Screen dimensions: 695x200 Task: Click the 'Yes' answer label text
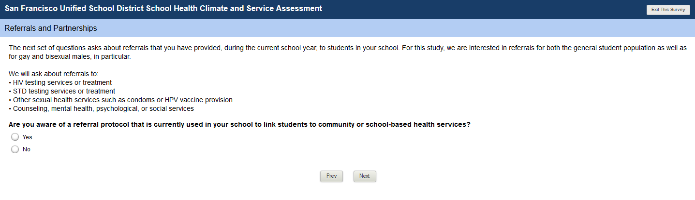coord(27,137)
